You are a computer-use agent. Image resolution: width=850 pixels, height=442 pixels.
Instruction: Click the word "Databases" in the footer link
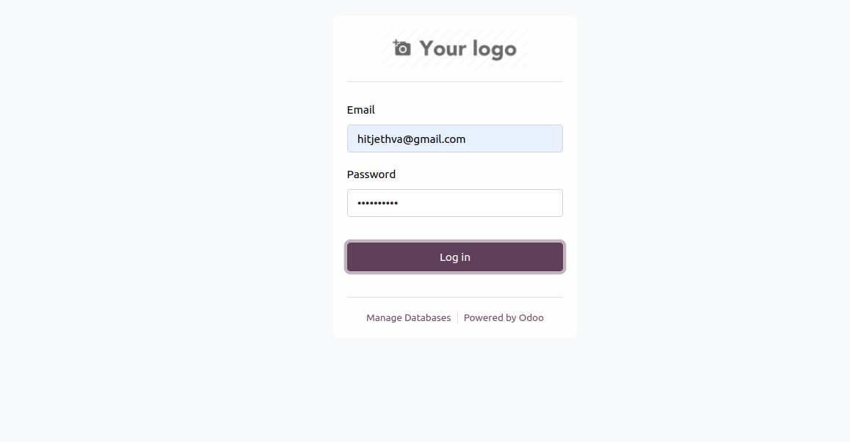pyautogui.click(x=427, y=318)
